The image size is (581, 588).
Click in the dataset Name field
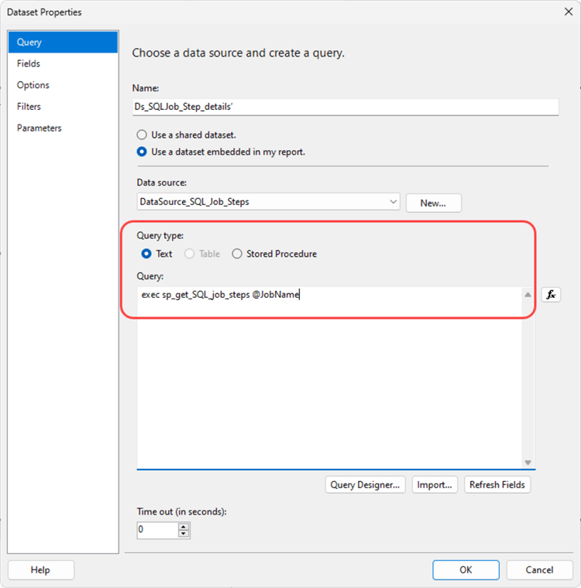coord(345,107)
